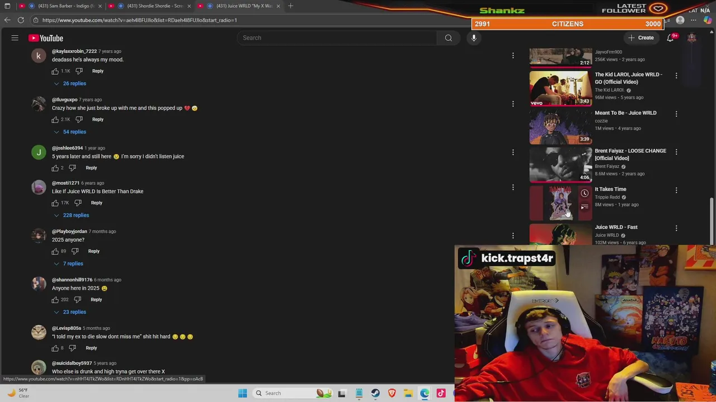The image size is (716, 402).
Task: Like the comment by @shannonhill9176
Action: (x=55, y=300)
